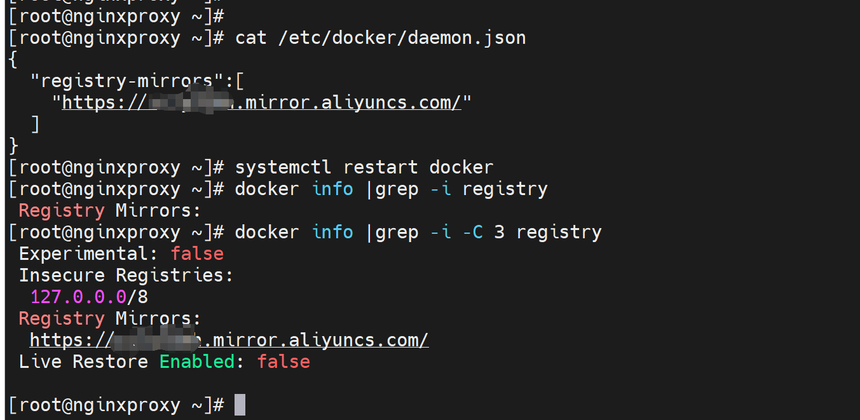Click the "Experimental:" label in the output
This screenshot has width=860, height=420.
89,254
